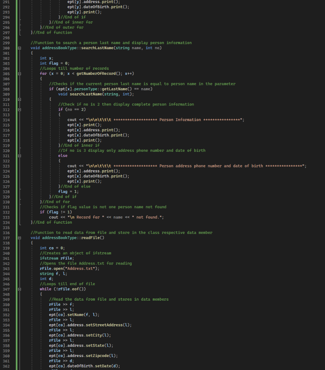The height and width of the screenshot is (370, 325).
Task: Click 'string f, l;' declaration
Action: coord(54,274)
